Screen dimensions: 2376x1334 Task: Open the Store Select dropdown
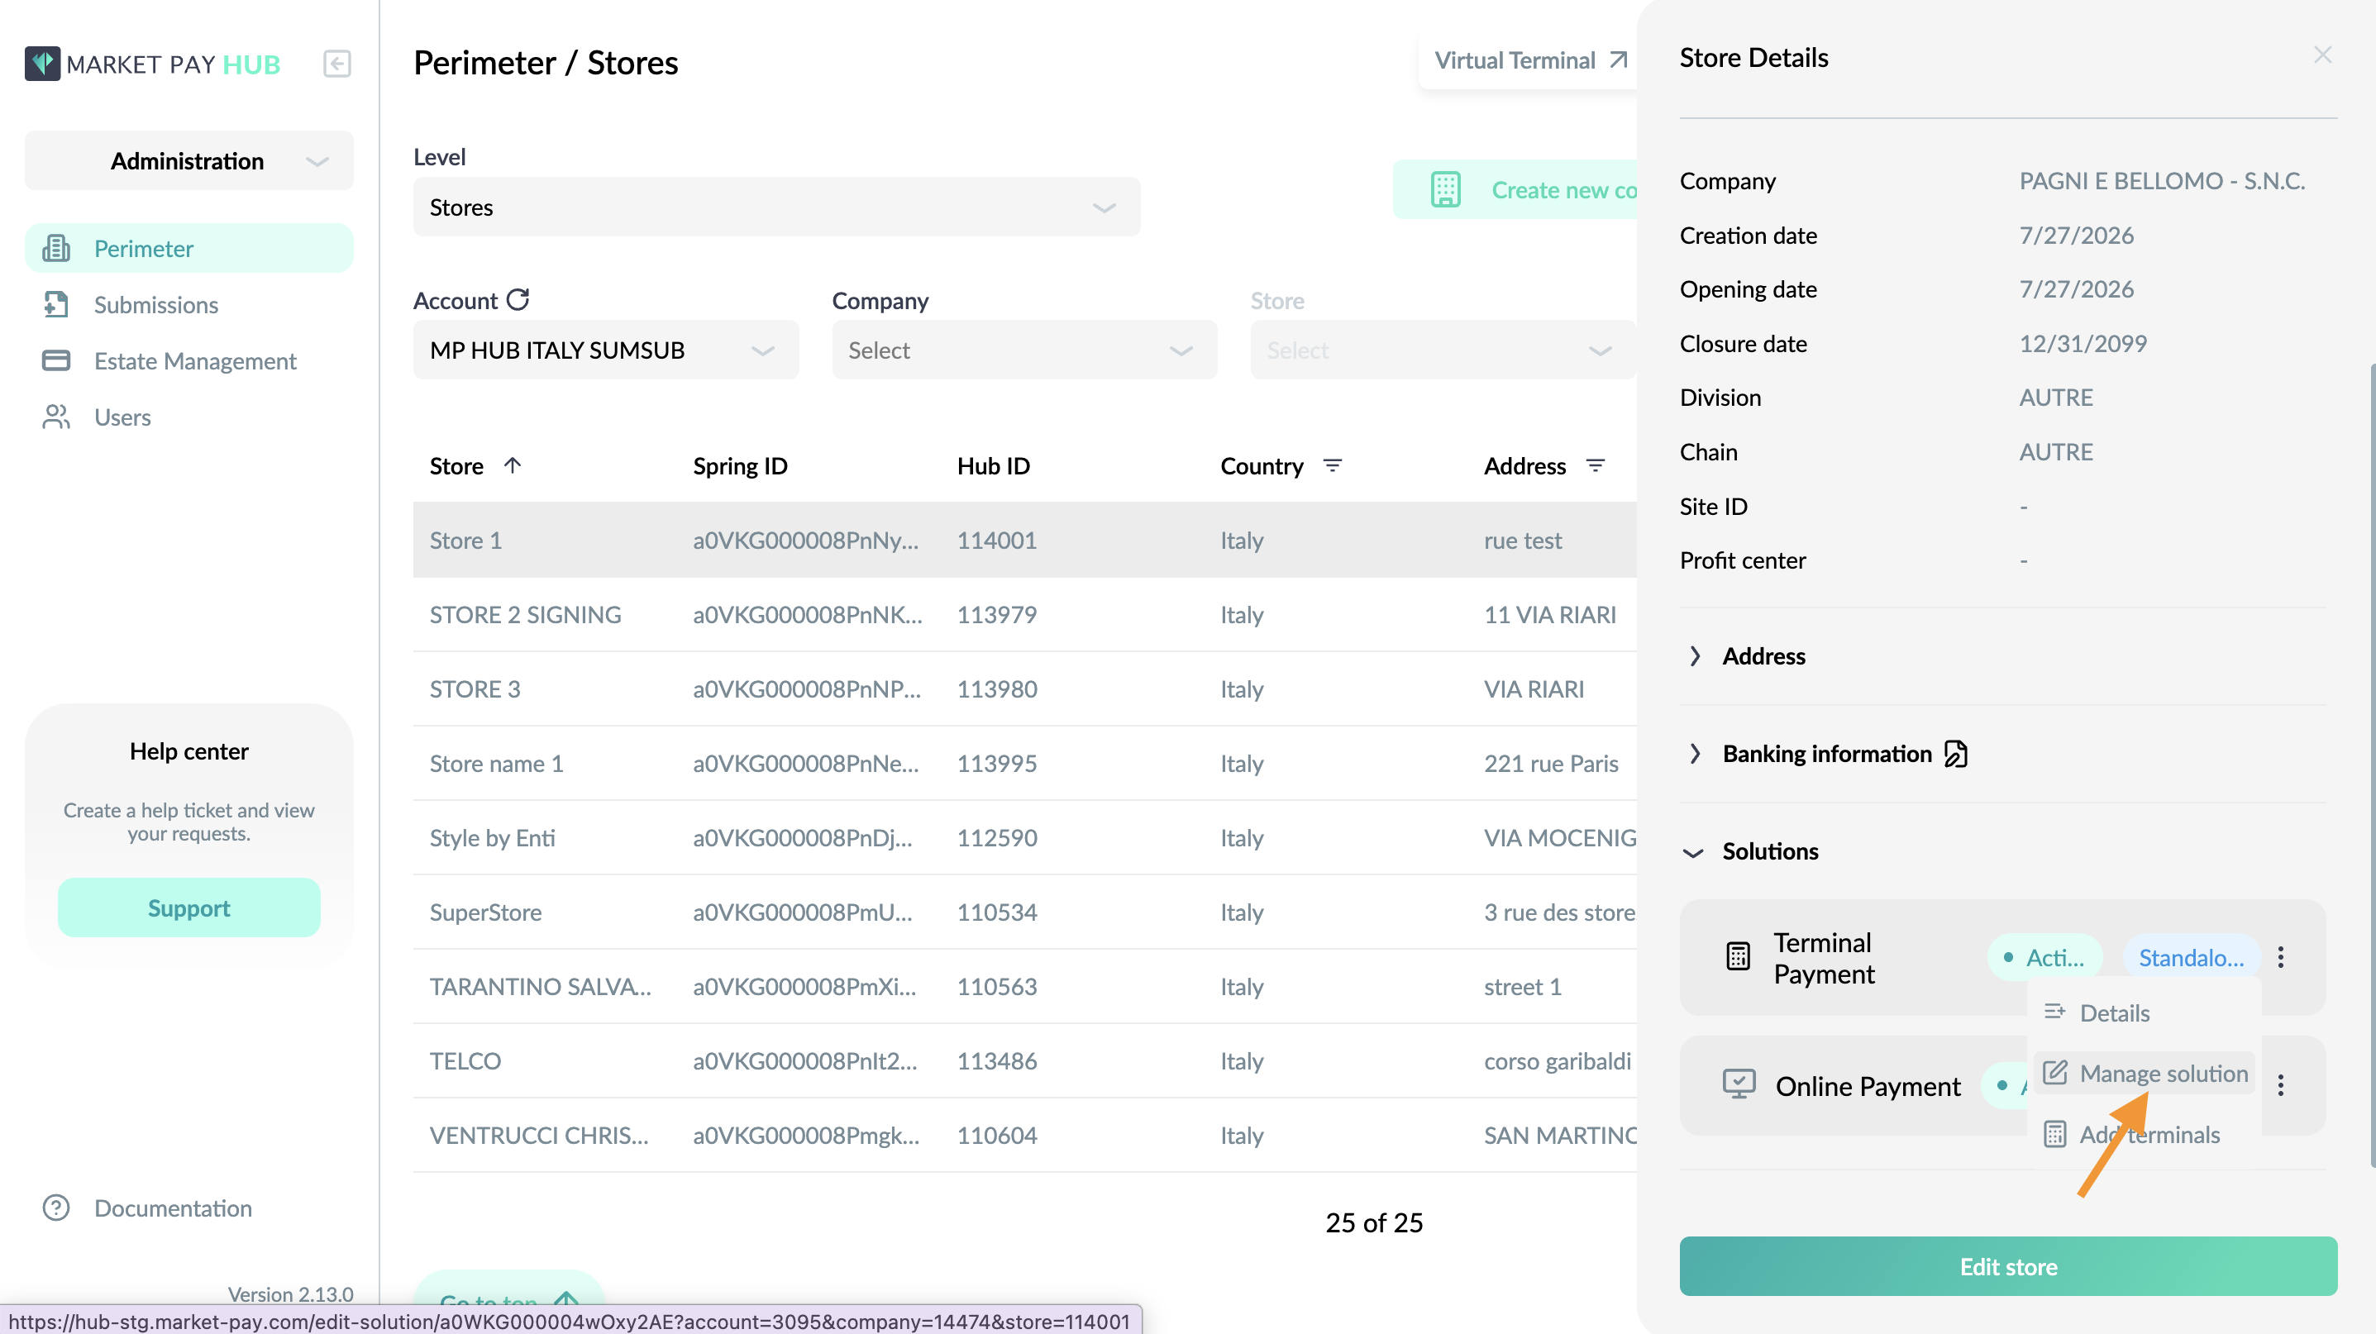(x=1443, y=350)
